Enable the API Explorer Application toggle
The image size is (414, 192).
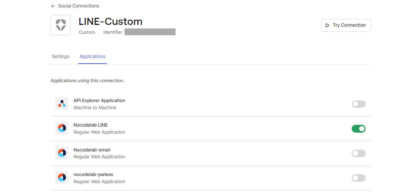358,104
